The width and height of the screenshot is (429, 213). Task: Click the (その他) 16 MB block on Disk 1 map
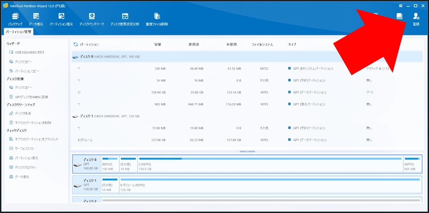click(110, 184)
